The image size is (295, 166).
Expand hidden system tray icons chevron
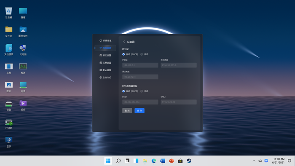(254, 161)
